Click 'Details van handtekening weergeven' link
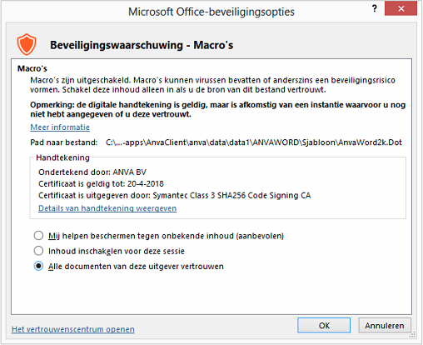423x345 pixels. point(107,208)
